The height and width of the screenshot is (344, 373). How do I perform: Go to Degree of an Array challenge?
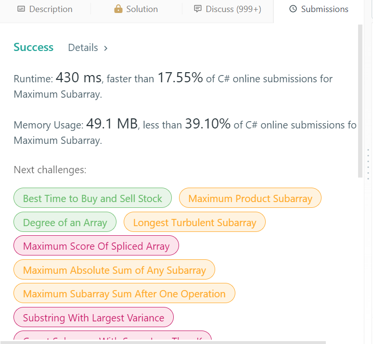tap(65, 222)
